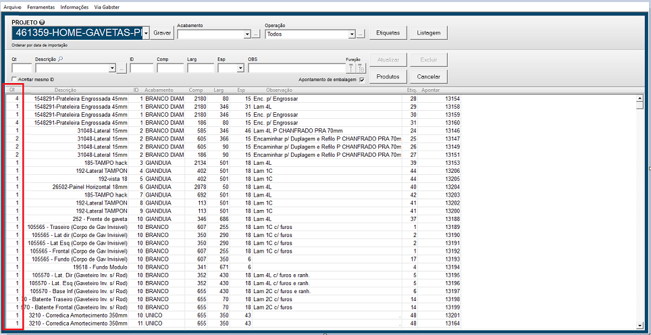Select row 105565 - Traseiro (Corpo de Gav Invisivel)
Image resolution: width=651 pixels, height=335 pixels.
tap(232, 227)
